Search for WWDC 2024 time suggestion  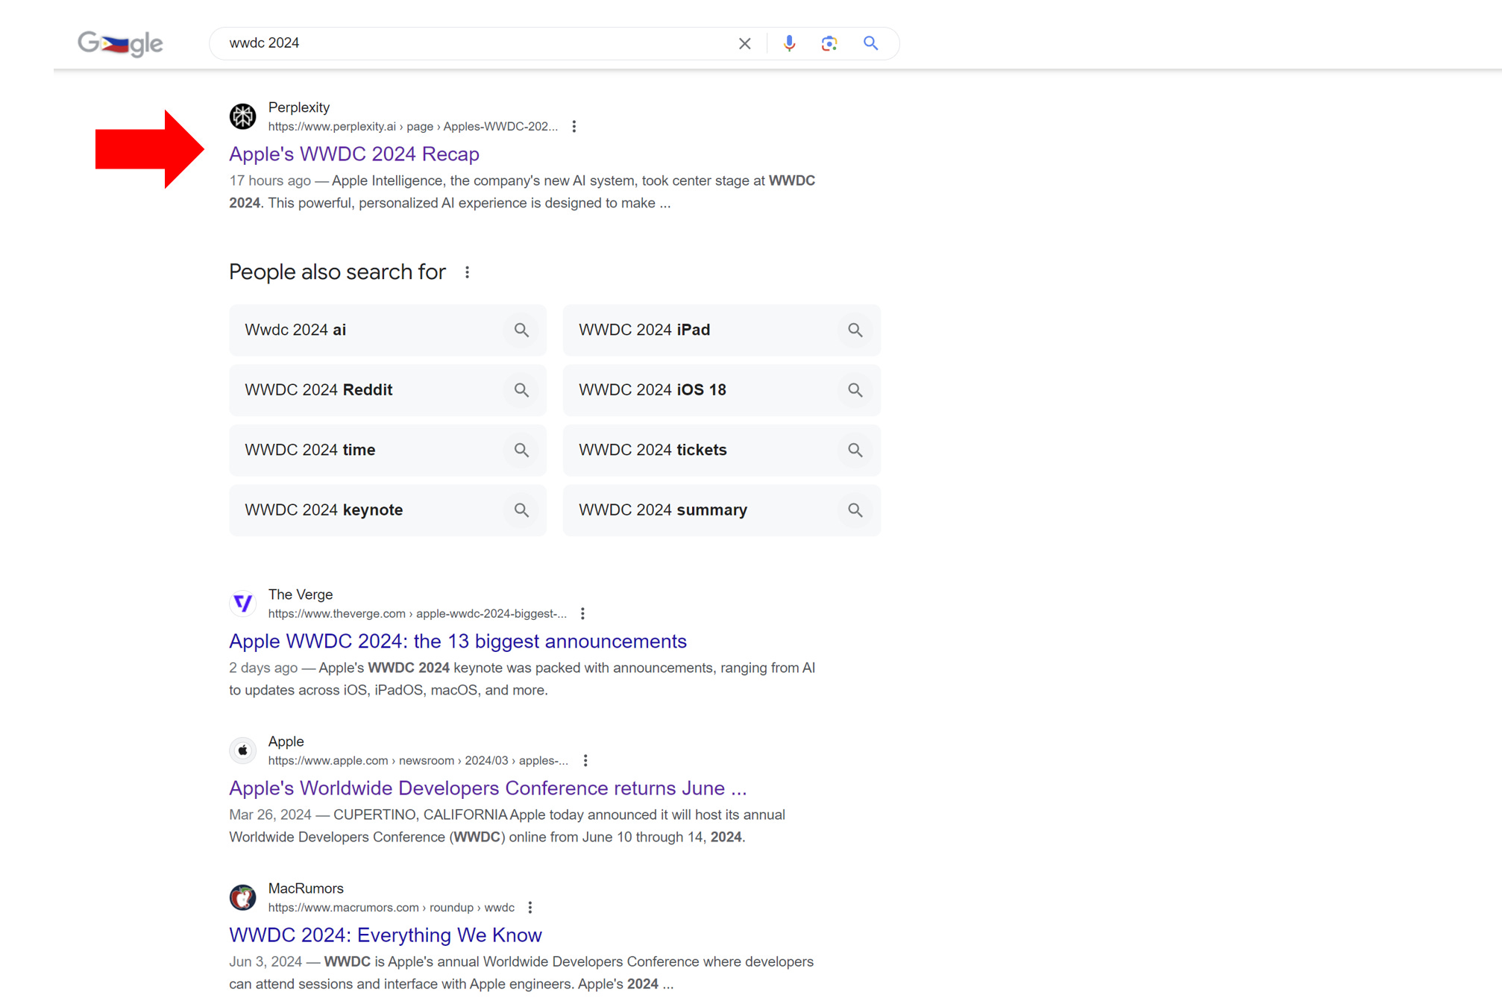click(x=388, y=450)
